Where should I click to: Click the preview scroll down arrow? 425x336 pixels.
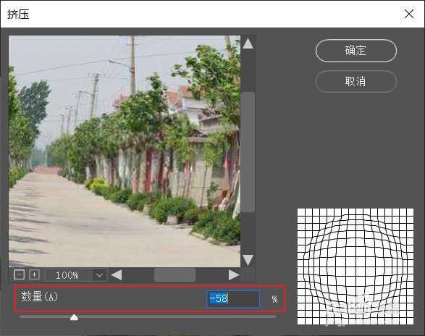tap(248, 260)
